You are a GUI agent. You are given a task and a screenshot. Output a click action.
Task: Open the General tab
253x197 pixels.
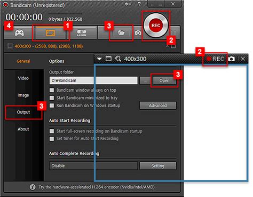(x=23, y=61)
